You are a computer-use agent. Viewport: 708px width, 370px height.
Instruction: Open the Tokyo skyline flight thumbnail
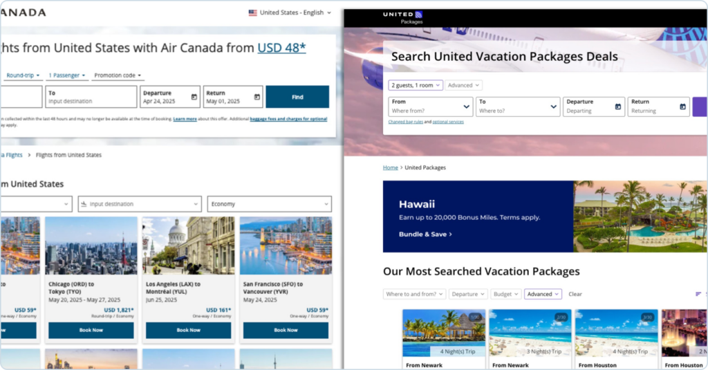[x=91, y=246]
